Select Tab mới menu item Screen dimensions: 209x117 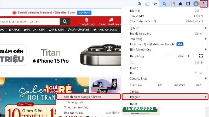[x=165, y=11]
